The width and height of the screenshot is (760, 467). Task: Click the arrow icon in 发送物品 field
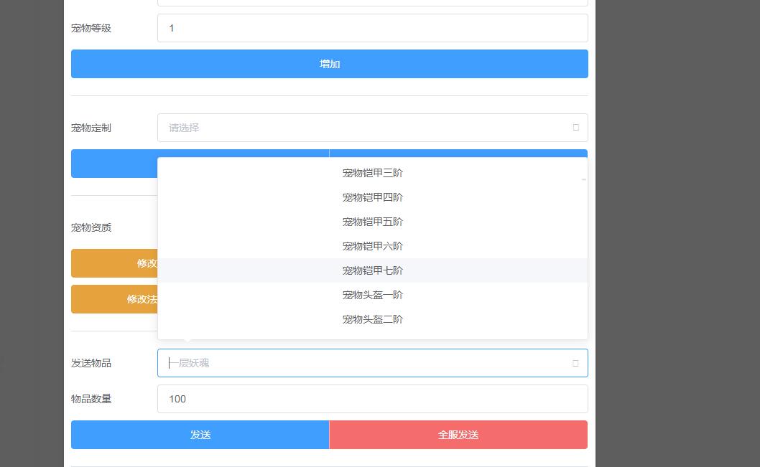tap(575, 363)
